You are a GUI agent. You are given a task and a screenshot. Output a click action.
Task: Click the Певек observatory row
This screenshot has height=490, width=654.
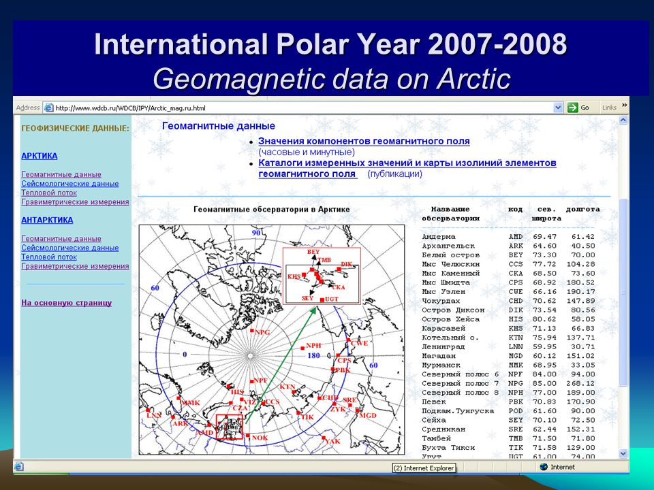508,402
